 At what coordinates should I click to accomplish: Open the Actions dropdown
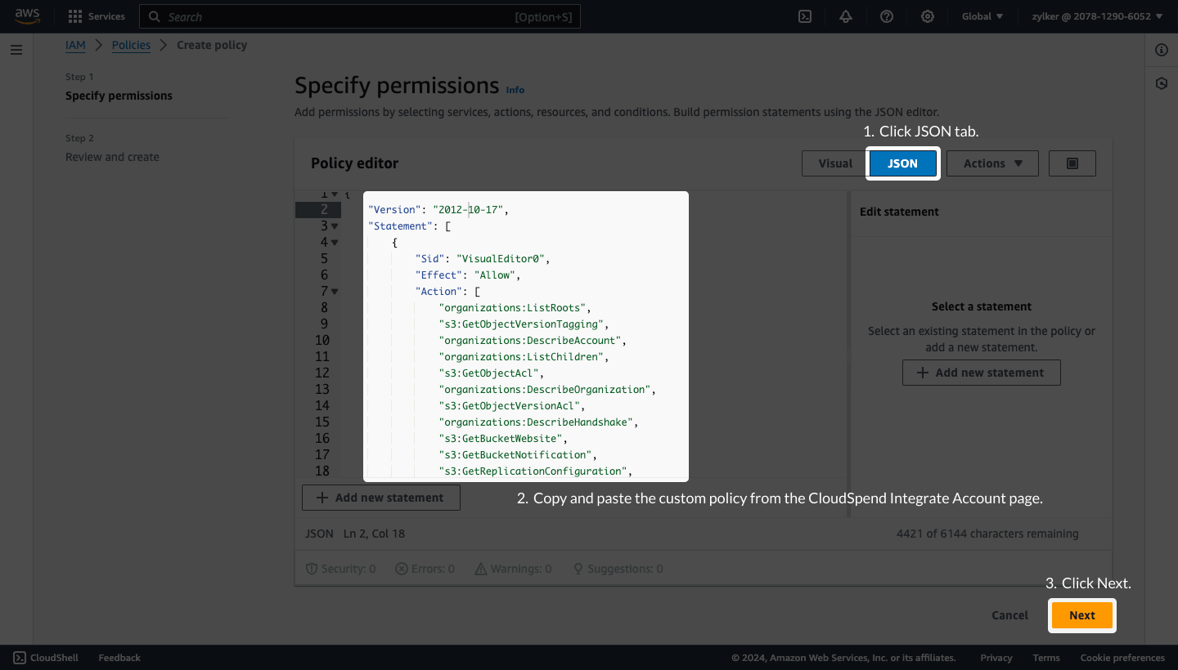(x=991, y=163)
